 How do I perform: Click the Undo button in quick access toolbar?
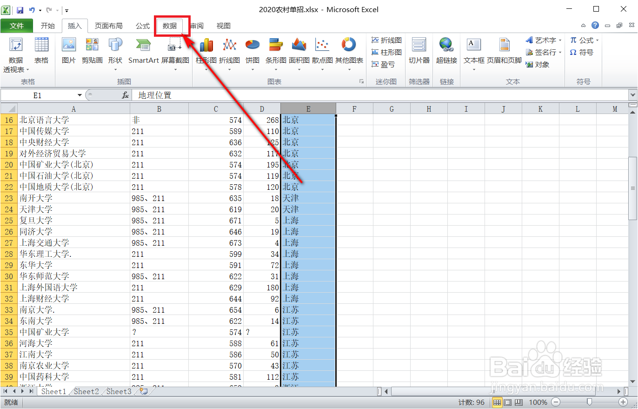(32, 10)
